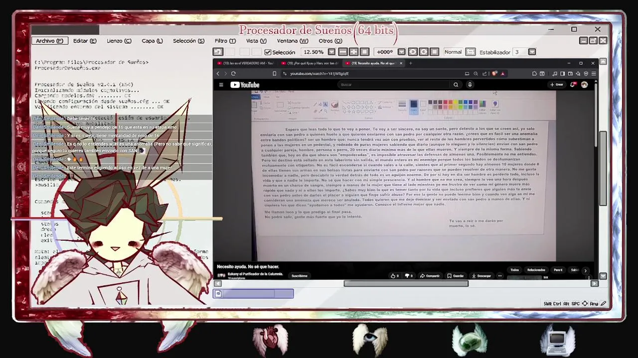Click the Guardar button

pyautogui.click(x=456, y=275)
